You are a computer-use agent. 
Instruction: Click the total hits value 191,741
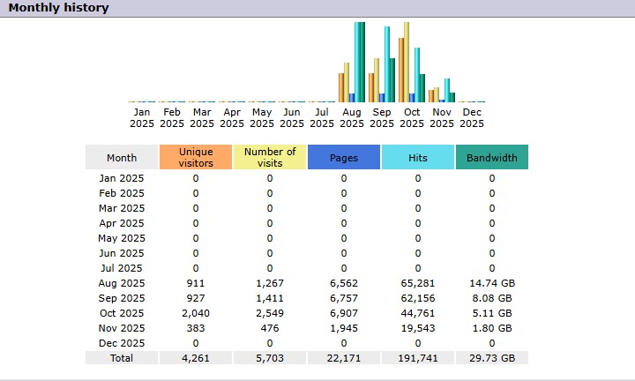[x=418, y=358]
